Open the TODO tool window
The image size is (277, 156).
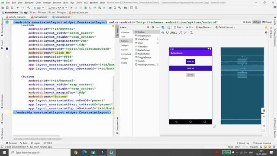[x=48, y=143]
